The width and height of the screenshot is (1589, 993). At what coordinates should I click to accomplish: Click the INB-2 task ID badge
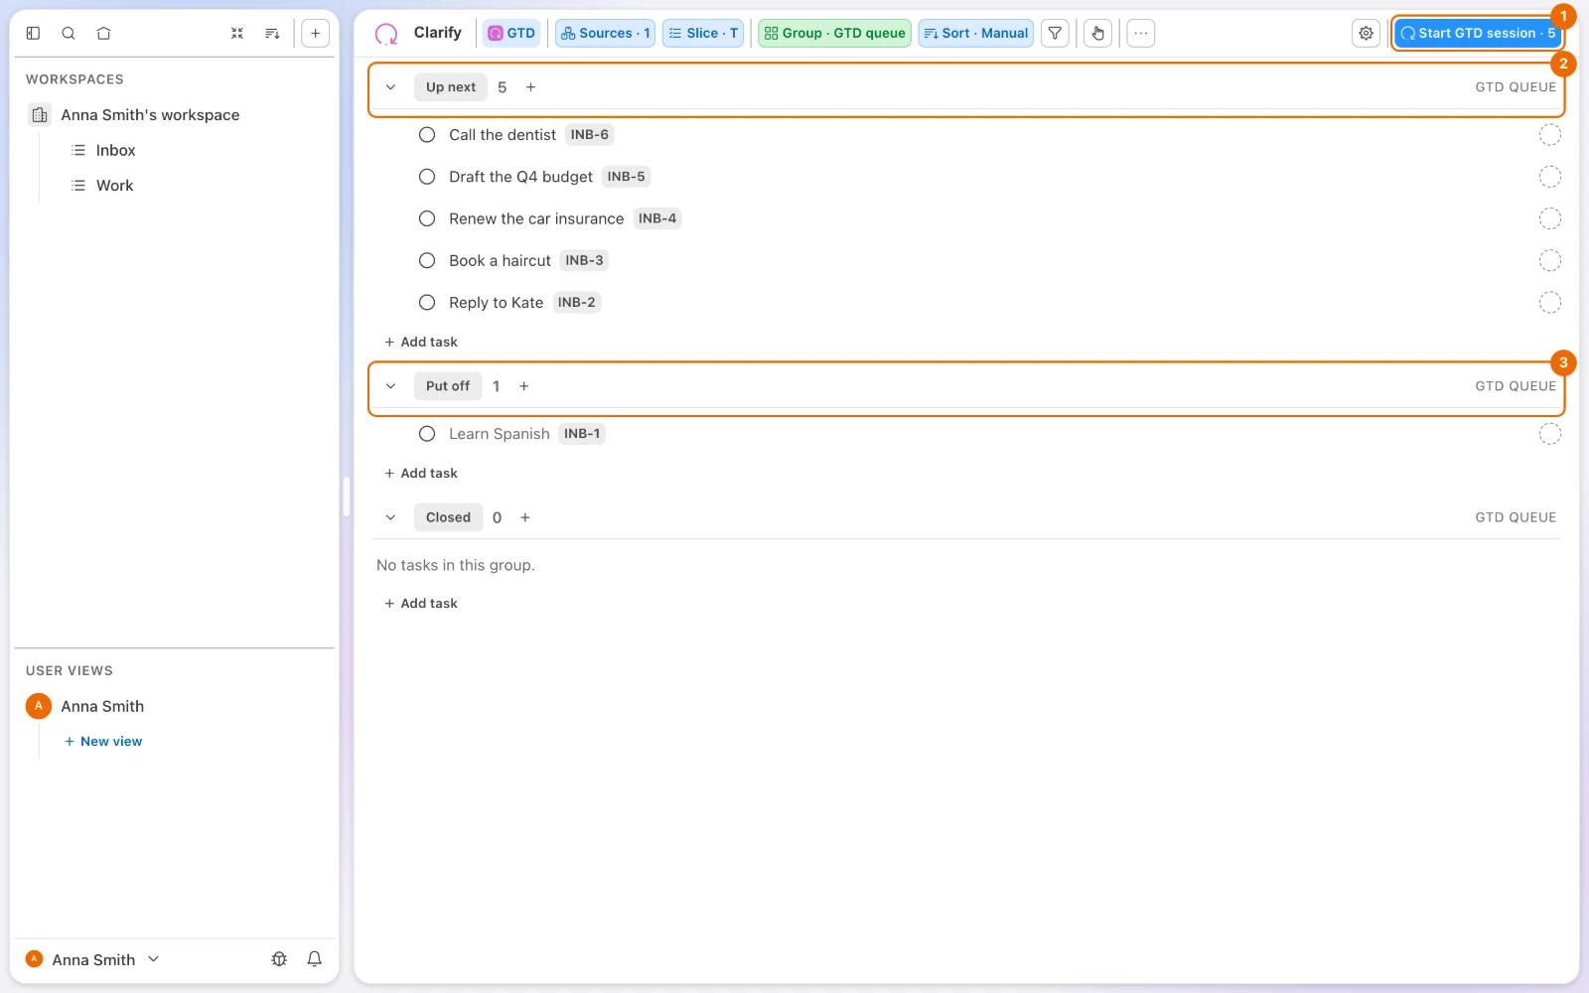pos(576,303)
